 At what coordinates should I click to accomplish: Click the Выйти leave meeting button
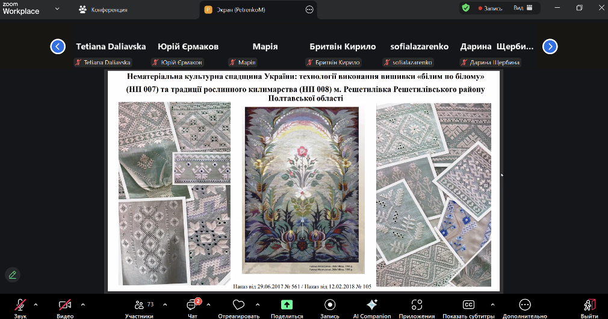pyautogui.click(x=589, y=305)
